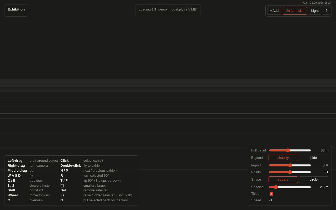Uncheck the Titles checkbox

pyautogui.click(x=271, y=194)
